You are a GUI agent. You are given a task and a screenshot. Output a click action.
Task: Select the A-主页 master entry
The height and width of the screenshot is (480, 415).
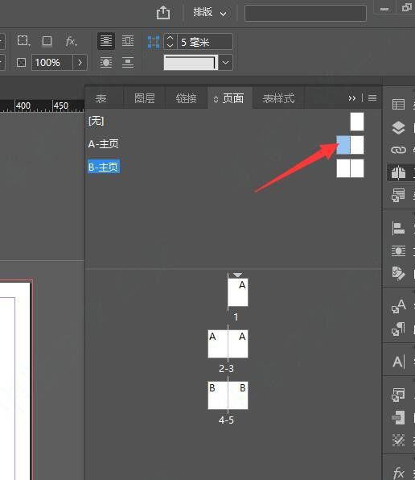click(x=103, y=143)
